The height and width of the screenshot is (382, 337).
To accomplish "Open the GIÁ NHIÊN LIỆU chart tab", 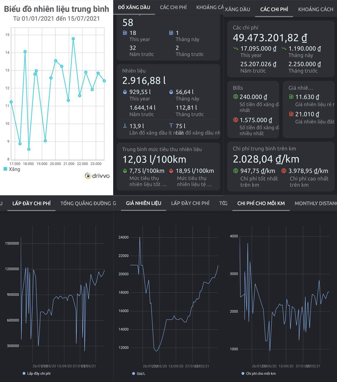I will pos(143,203).
